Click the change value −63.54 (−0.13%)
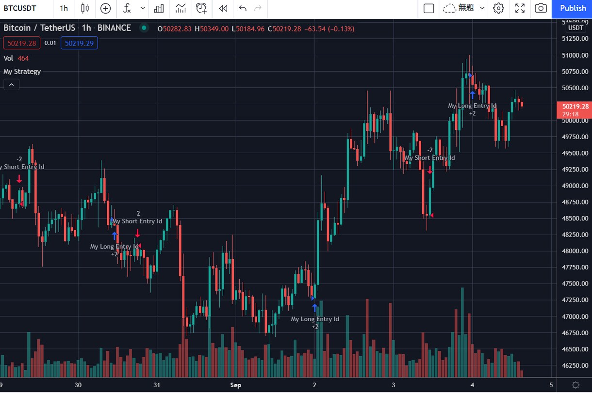This screenshot has width=592, height=394. pyautogui.click(x=329, y=29)
